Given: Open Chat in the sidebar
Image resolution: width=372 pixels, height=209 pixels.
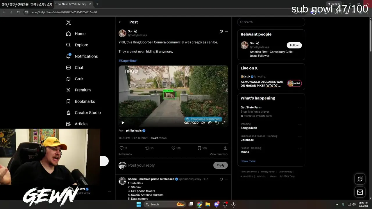Looking at the screenshot, I should pos(75,67).
